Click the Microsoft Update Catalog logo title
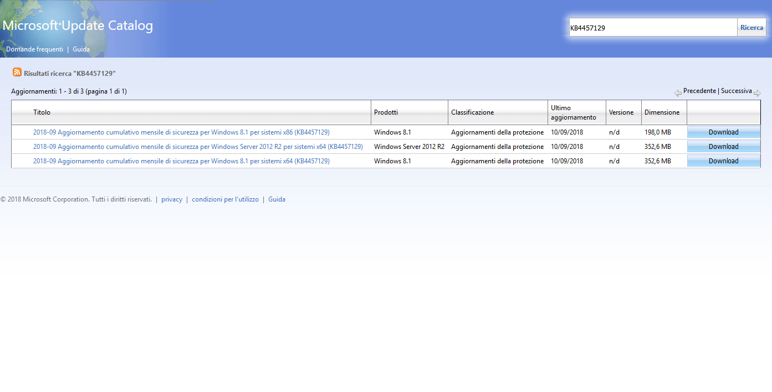The width and height of the screenshot is (772, 392). point(78,25)
